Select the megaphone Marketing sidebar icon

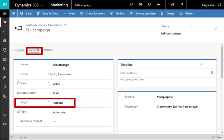click(5, 22)
